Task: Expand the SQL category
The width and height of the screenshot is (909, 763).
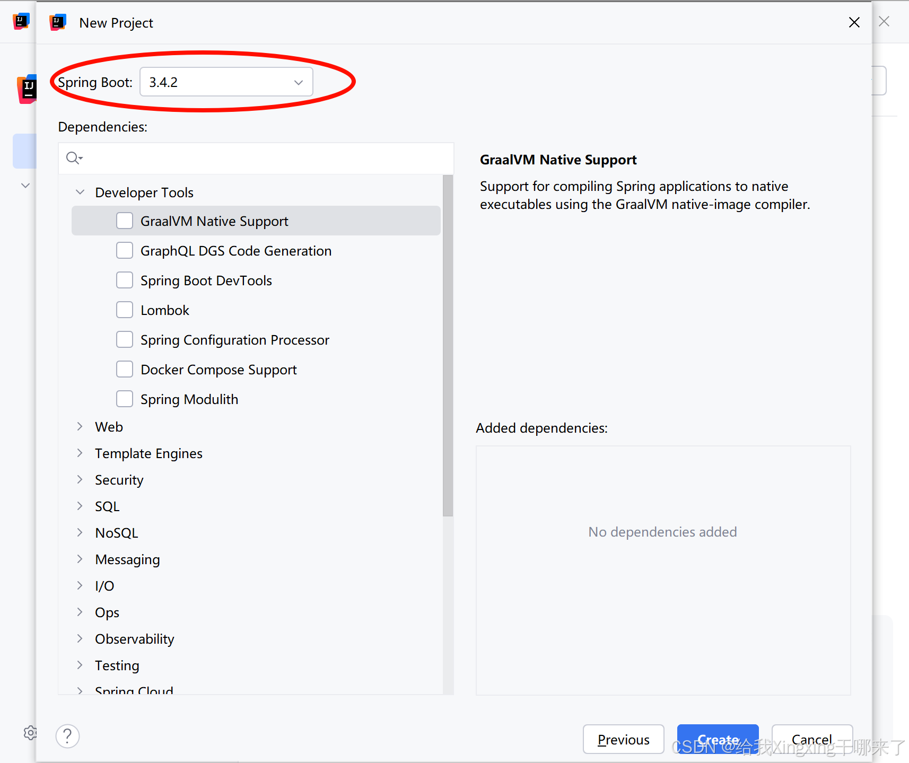Action: (80, 506)
